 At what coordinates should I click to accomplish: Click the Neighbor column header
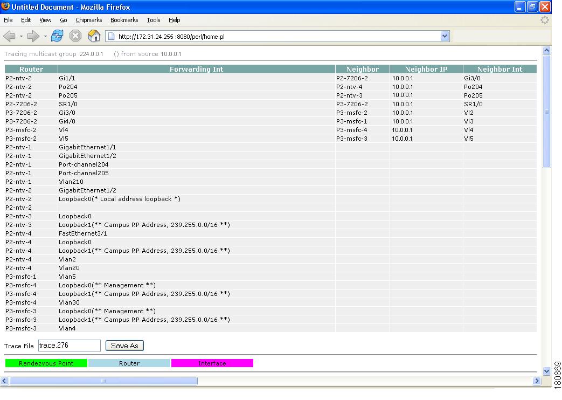[362, 69]
